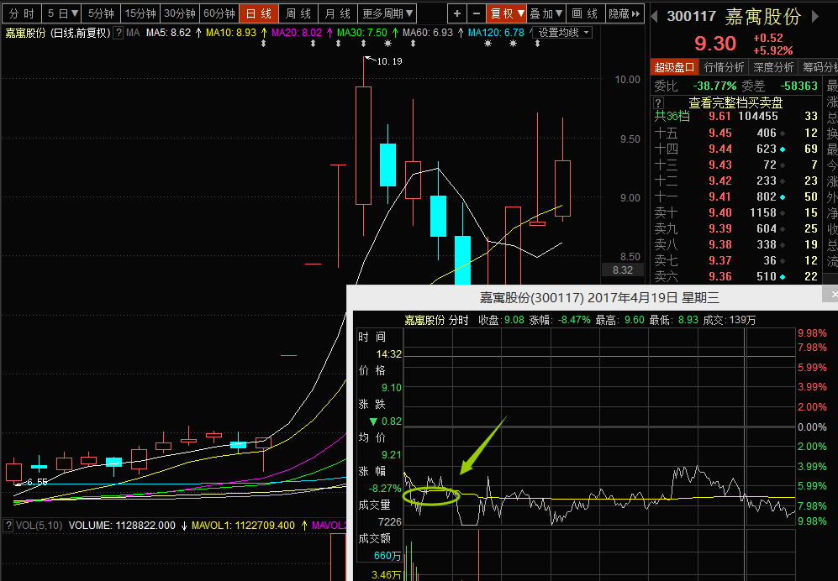Zoom in chart with plus button
The image size is (838, 581).
(x=456, y=13)
